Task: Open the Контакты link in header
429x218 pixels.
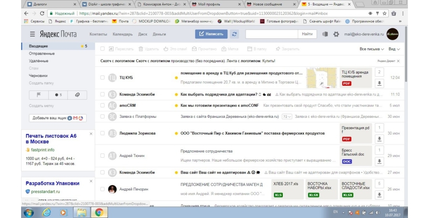Action: point(98,34)
